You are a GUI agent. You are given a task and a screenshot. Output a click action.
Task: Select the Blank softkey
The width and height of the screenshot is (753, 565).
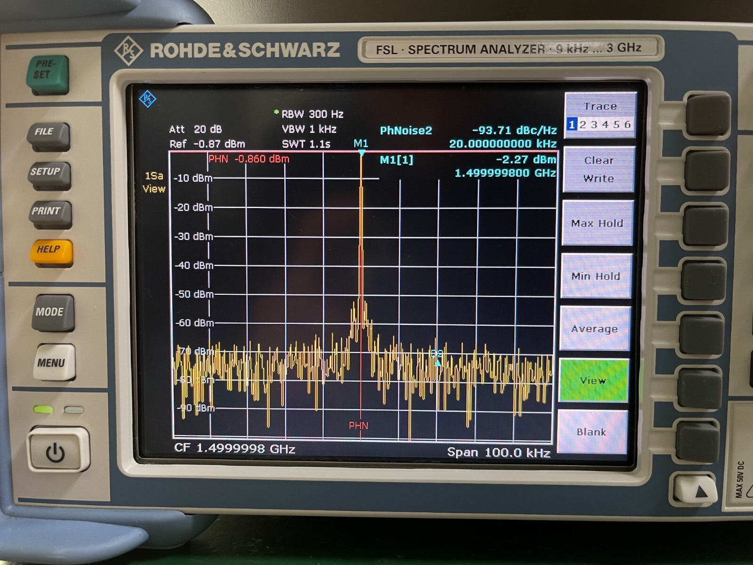click(592, 432)
